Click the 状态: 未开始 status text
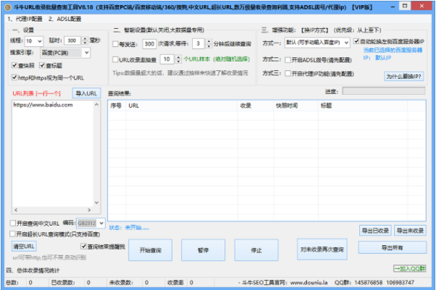 (x=129, y=228)
